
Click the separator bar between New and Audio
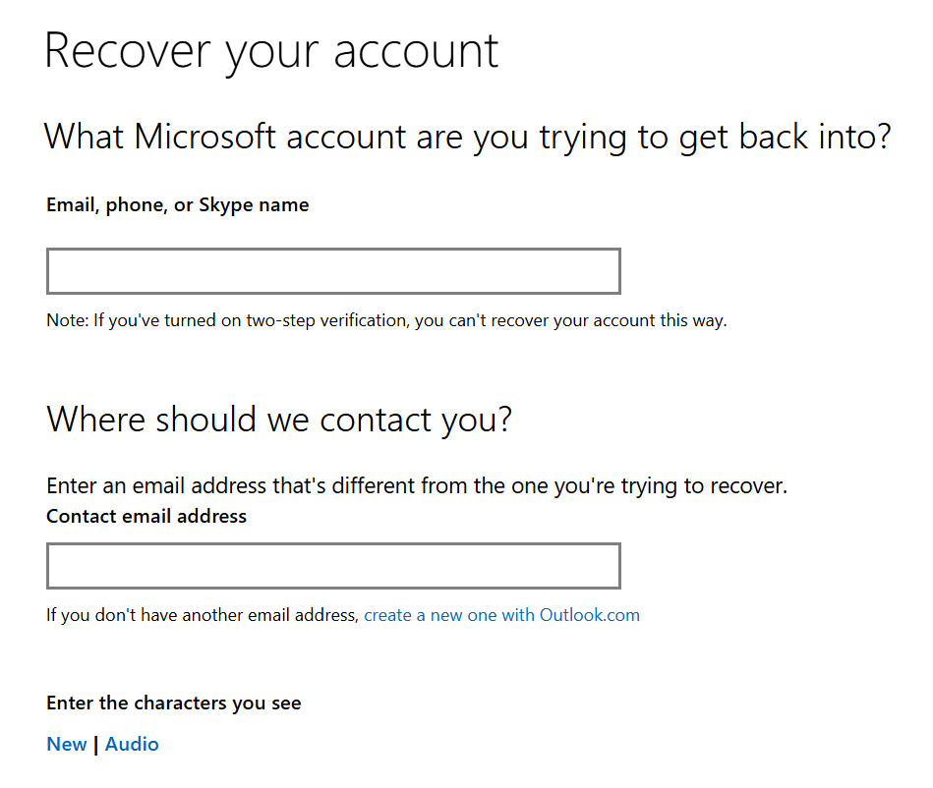[x=95, y=745]
